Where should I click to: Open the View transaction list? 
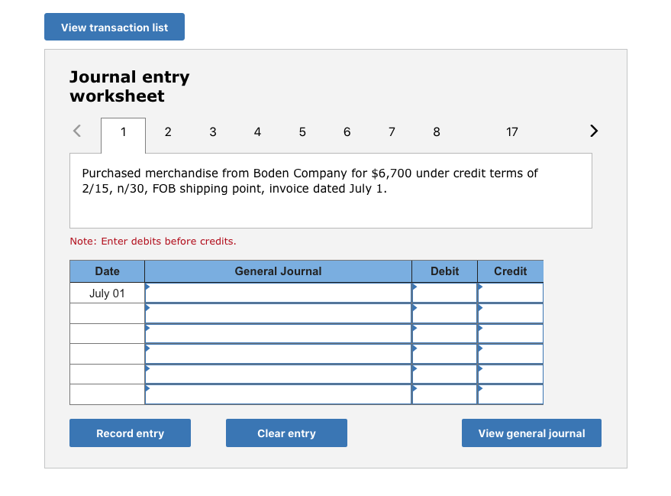point(115,28)
